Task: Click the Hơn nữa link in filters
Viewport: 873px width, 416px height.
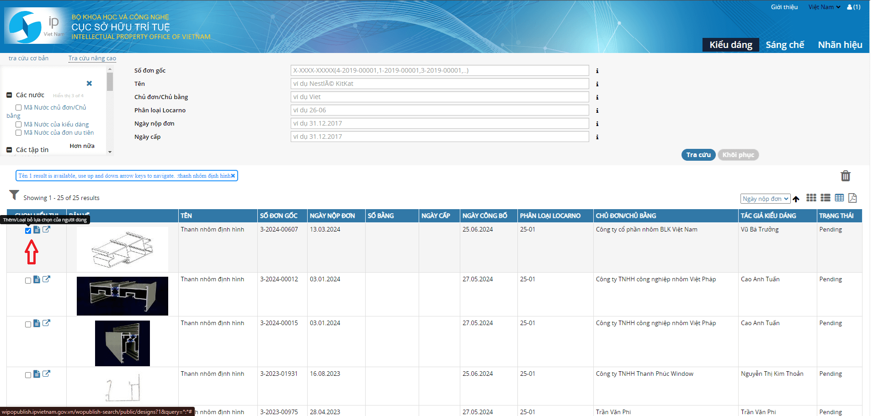Action: click(x=82, y=146)
